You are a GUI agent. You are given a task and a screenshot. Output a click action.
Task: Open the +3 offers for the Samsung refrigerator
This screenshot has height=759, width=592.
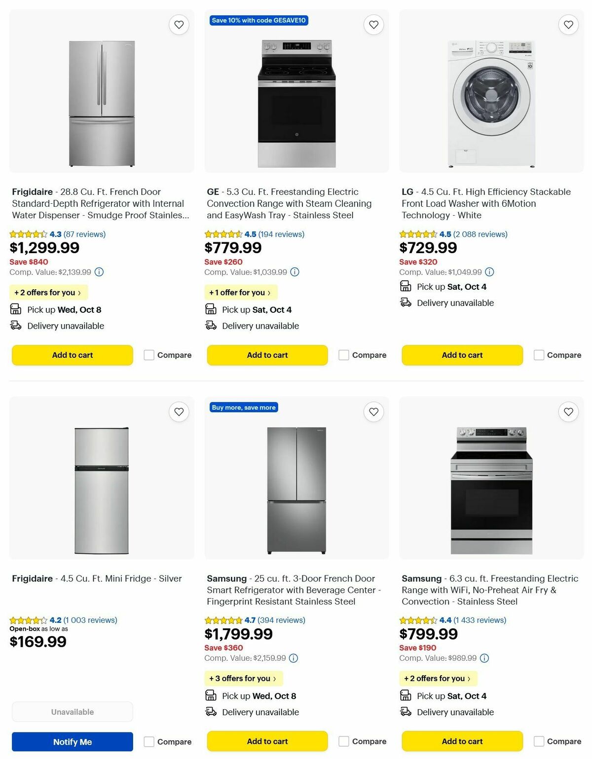(243, 678)
